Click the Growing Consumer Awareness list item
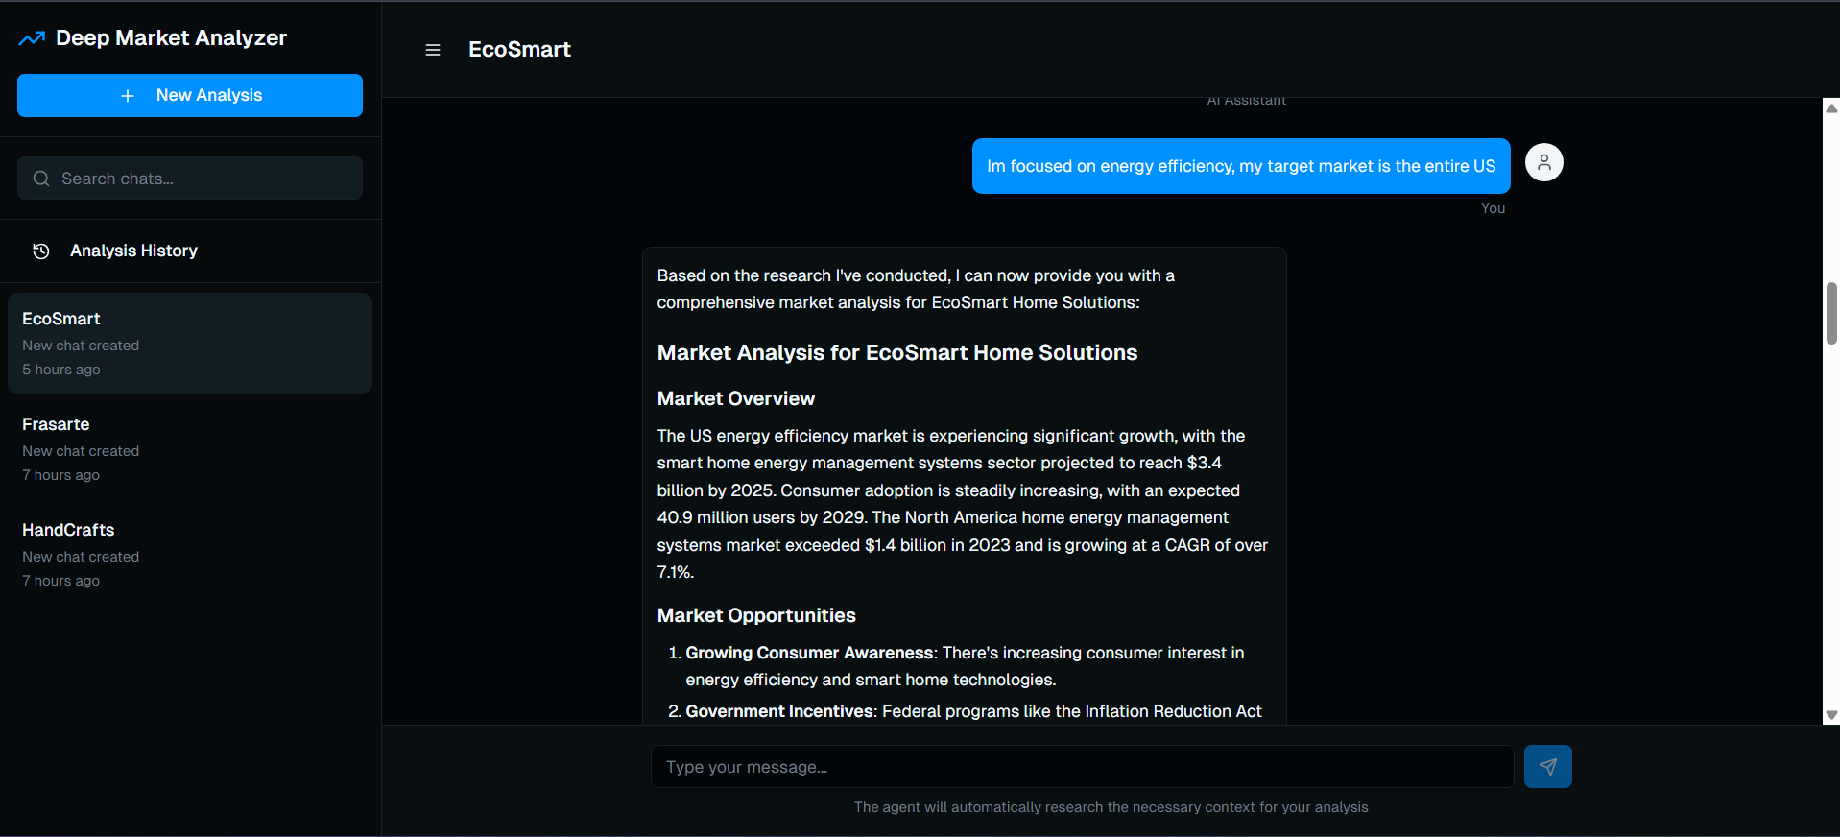Image resolution: width=1840 pixels, height=837 pixels. point(965,666)
